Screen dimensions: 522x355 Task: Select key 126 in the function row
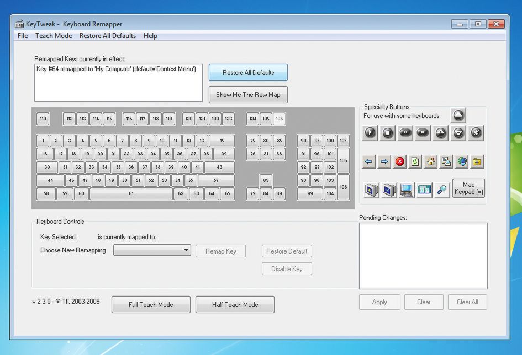click(279, 119)
